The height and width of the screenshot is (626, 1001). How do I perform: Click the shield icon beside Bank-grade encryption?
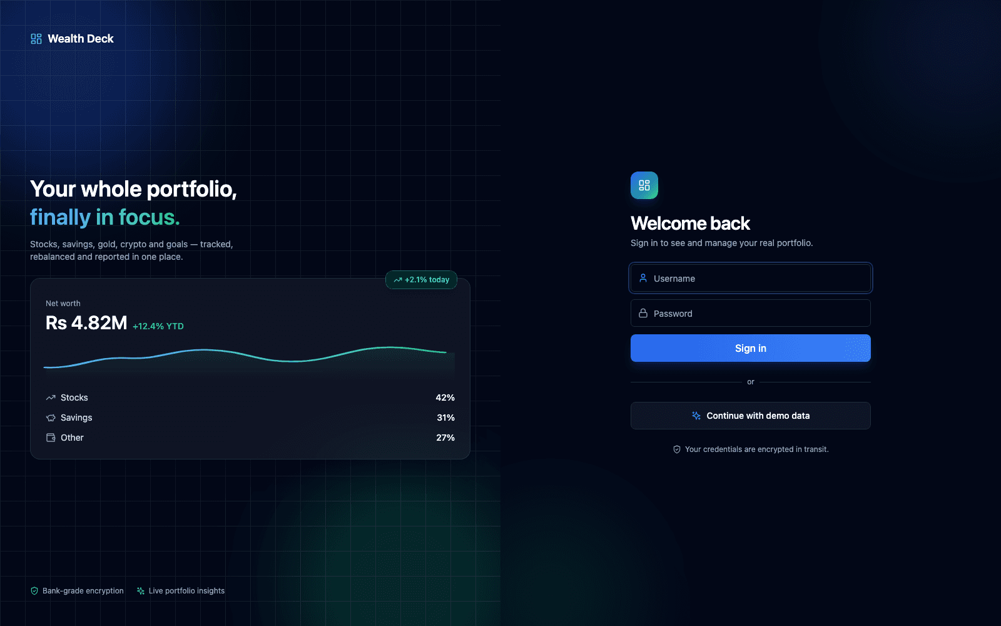[34, 591]
